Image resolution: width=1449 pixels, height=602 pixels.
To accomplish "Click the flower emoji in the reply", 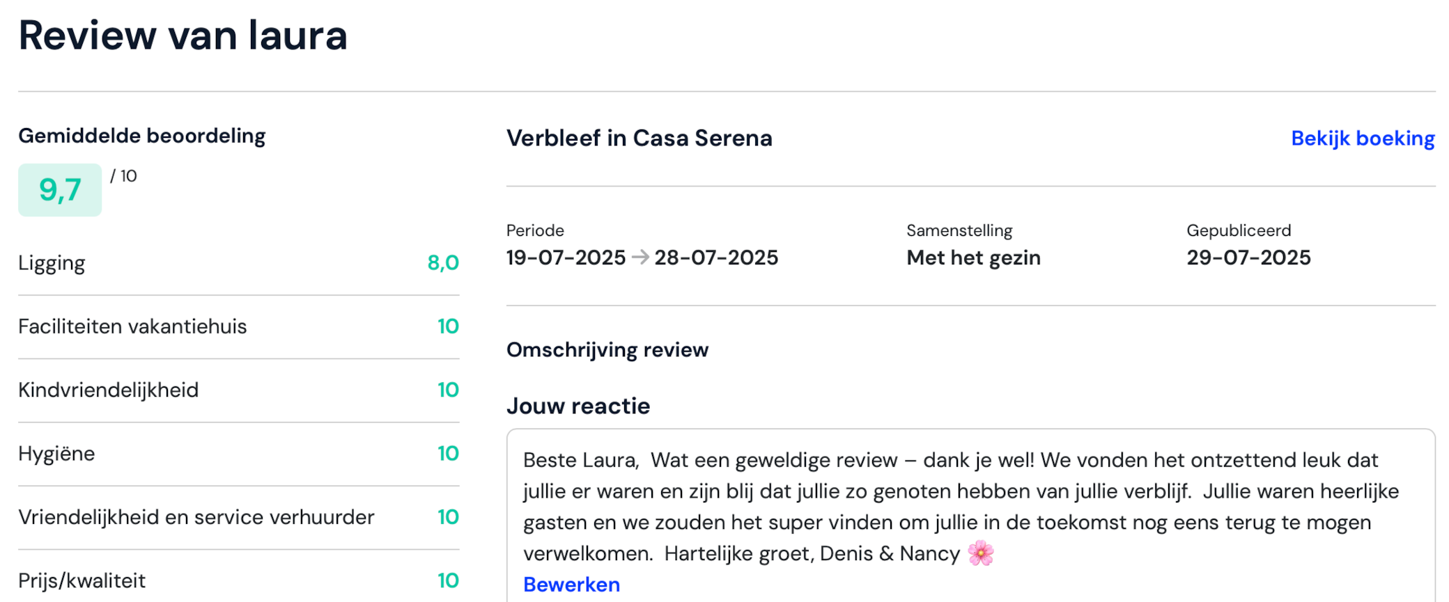I will 981,553.
